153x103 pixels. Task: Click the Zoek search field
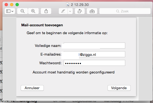click(x=125, y=11)
